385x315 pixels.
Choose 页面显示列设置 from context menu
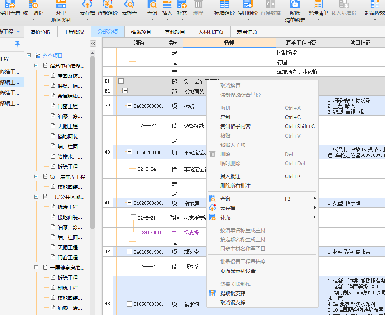point(262,271)
